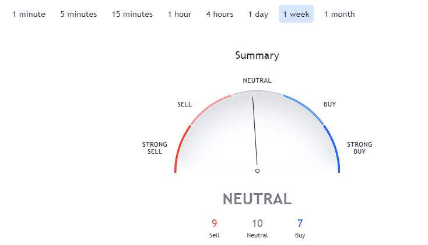
Task: Click the SELL label on gauge
Action: pos(184,104)
